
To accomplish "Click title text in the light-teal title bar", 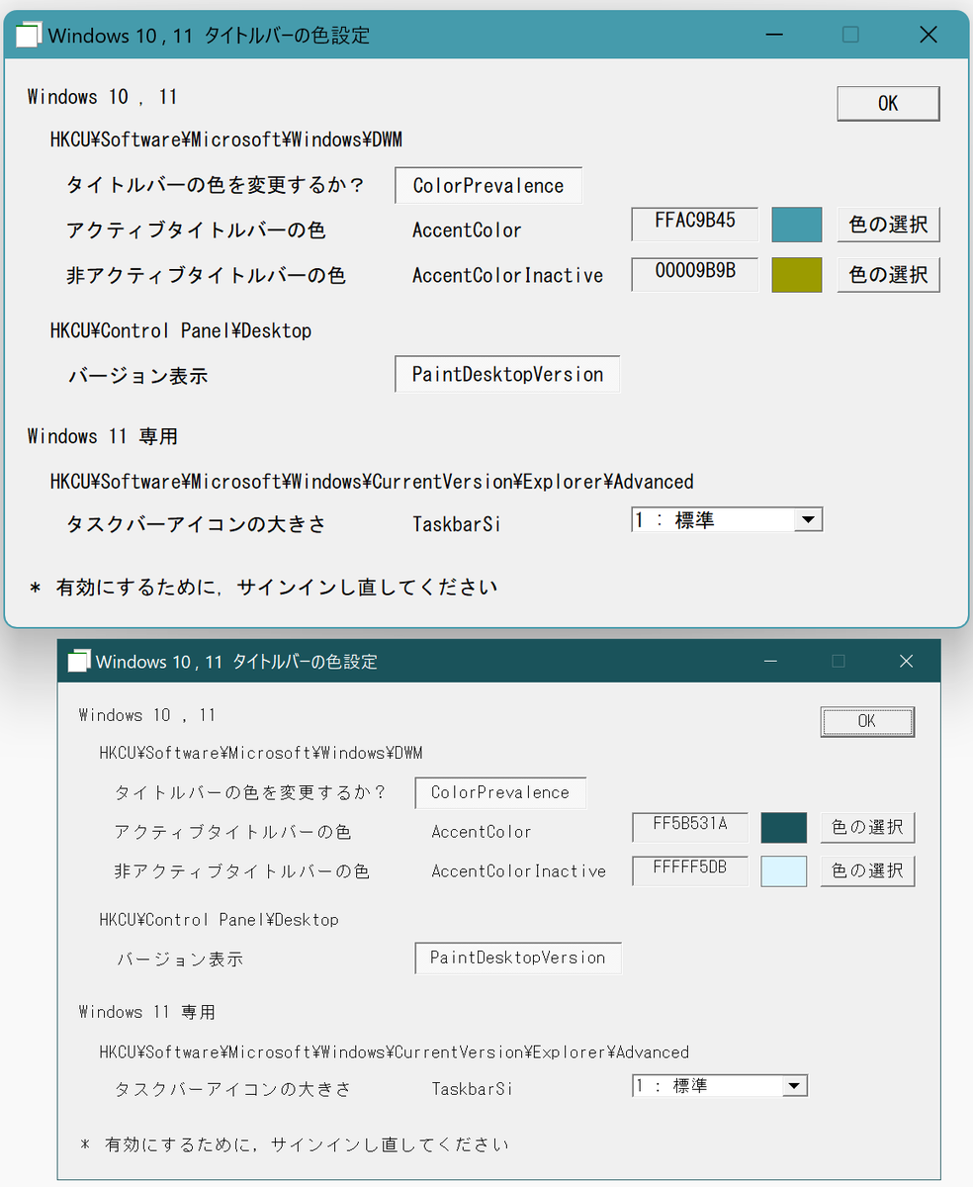I will (x=209, y=36).
